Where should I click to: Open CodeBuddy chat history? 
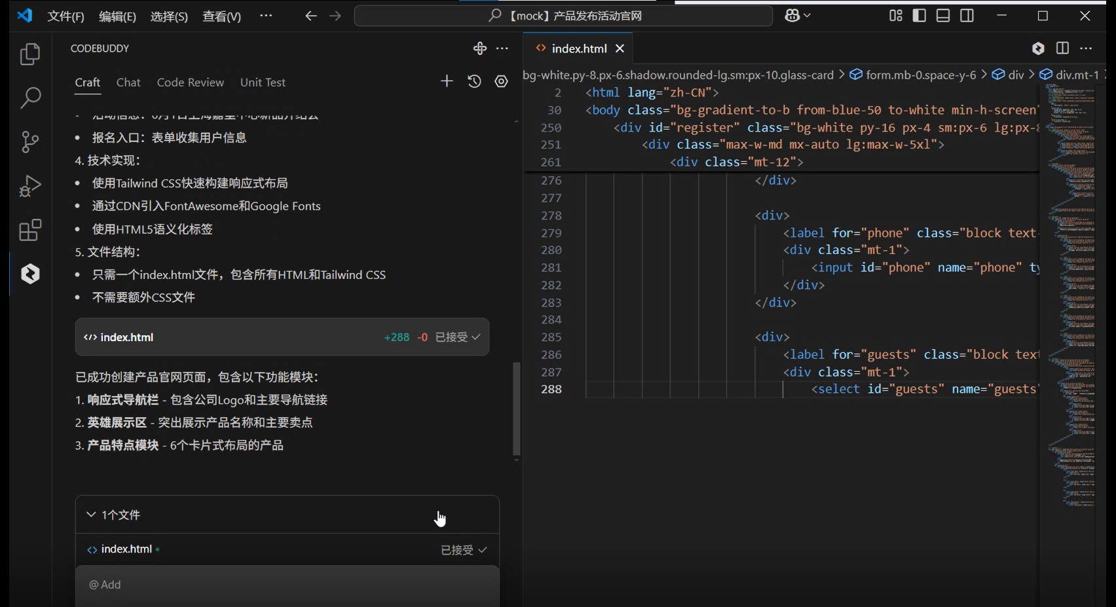pos(474,81)
